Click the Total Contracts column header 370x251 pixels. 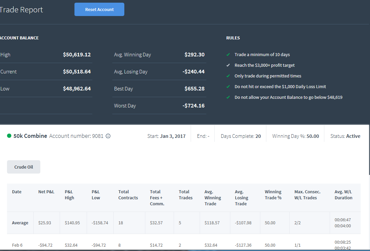pyautogui.click(x=128, y=195)
